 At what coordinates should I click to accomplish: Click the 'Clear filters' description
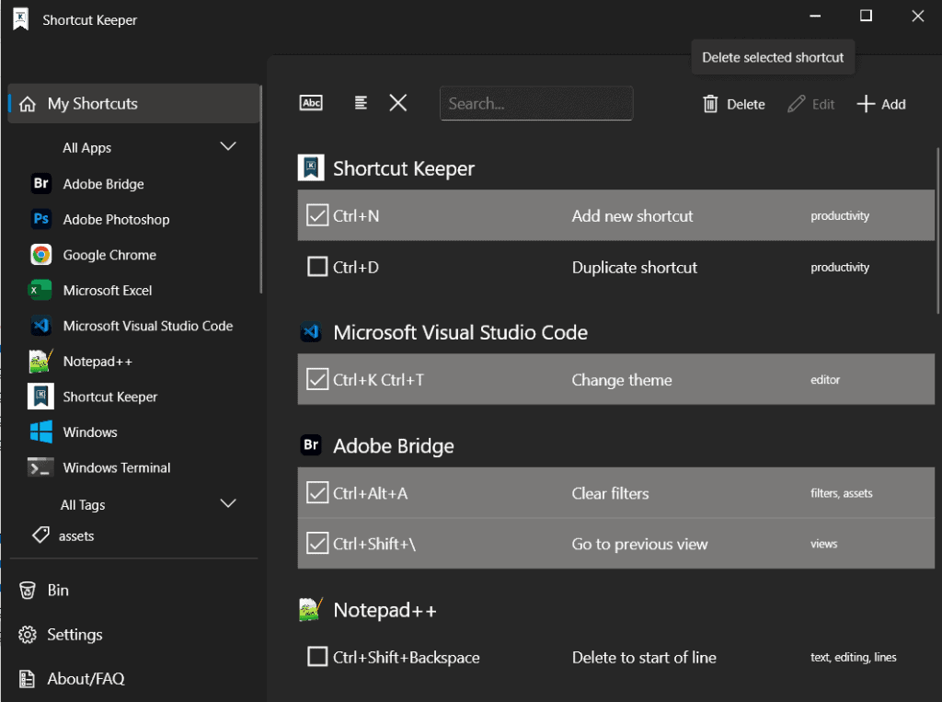611,493
